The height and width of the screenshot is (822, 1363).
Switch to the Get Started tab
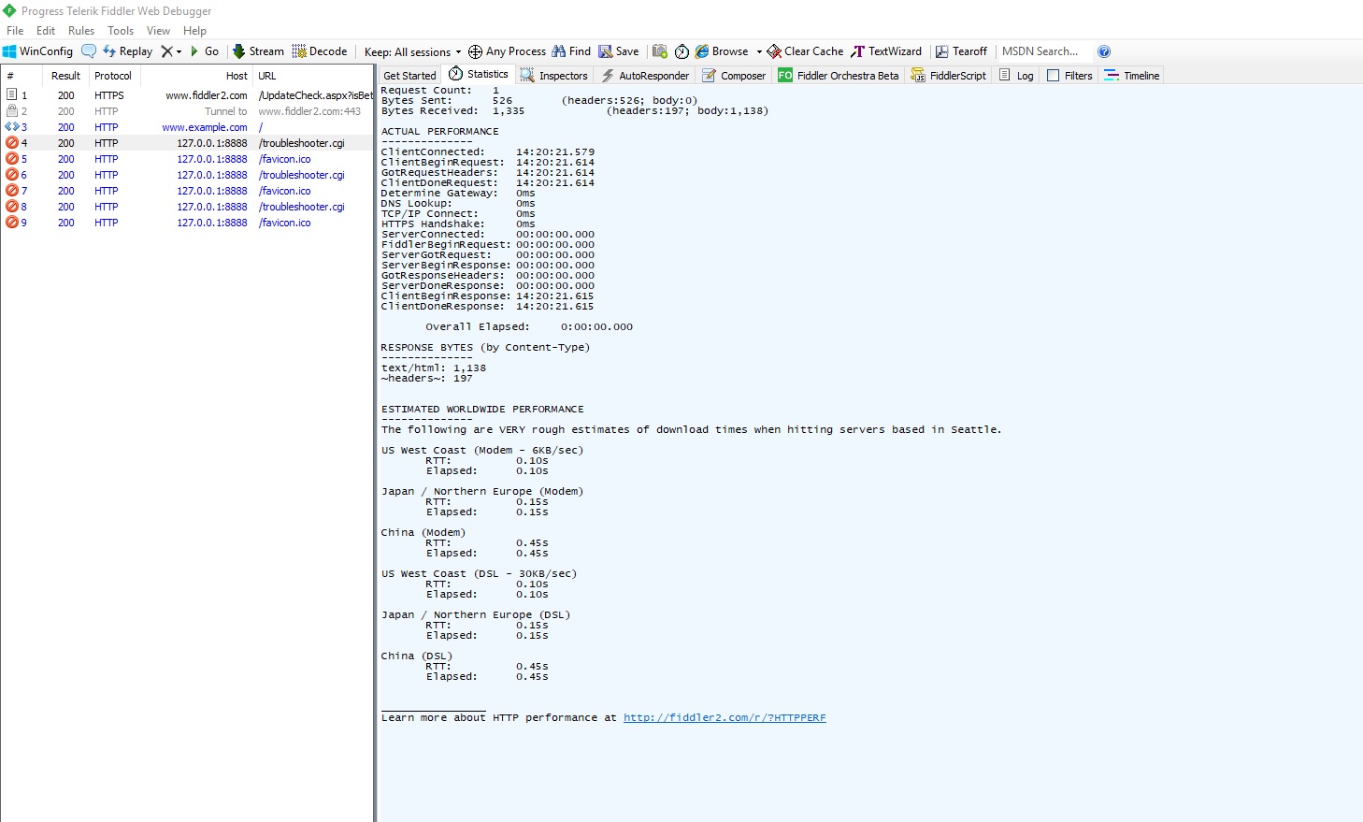click(x=409, y=76)
